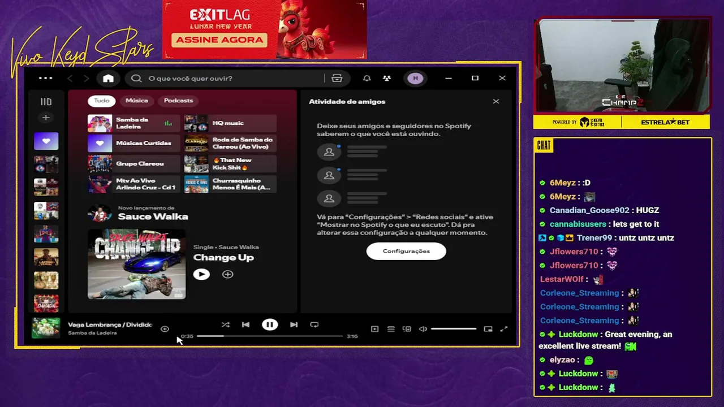
Task: Open the Spotify three-dot main menu
Action: point(45,79)
